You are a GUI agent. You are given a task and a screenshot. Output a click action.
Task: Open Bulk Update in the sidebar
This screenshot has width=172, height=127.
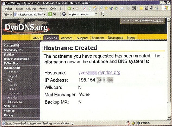click(x=15, y=102)
